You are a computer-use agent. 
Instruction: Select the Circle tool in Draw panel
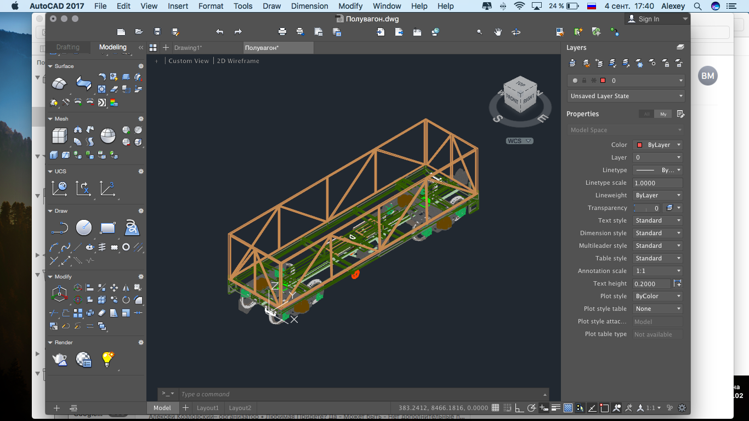tap(83, 227)
